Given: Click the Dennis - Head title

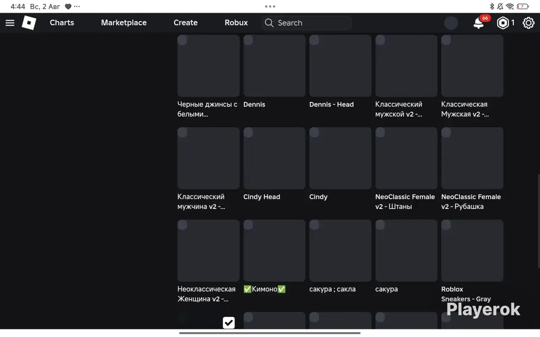Looking at the screenshot, I should pos(332,104).
